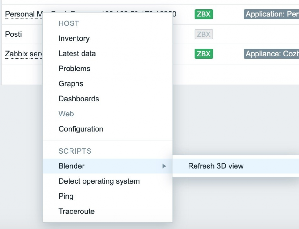
Task: Run Refresh 3D view script
Action: pyautogui.click(x=216, y=166)
